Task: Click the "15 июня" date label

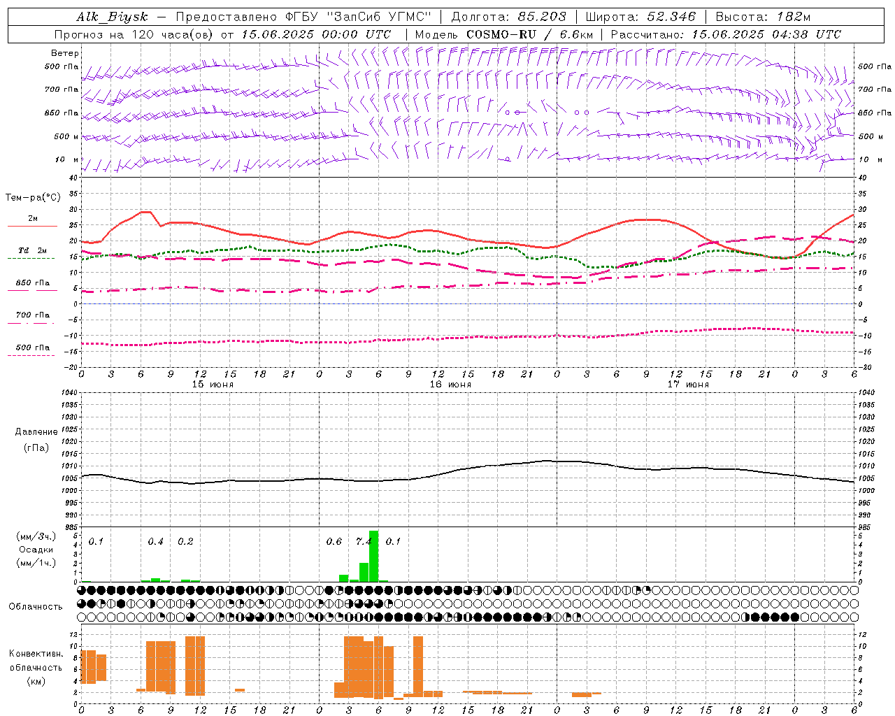Action: [213, 384]
